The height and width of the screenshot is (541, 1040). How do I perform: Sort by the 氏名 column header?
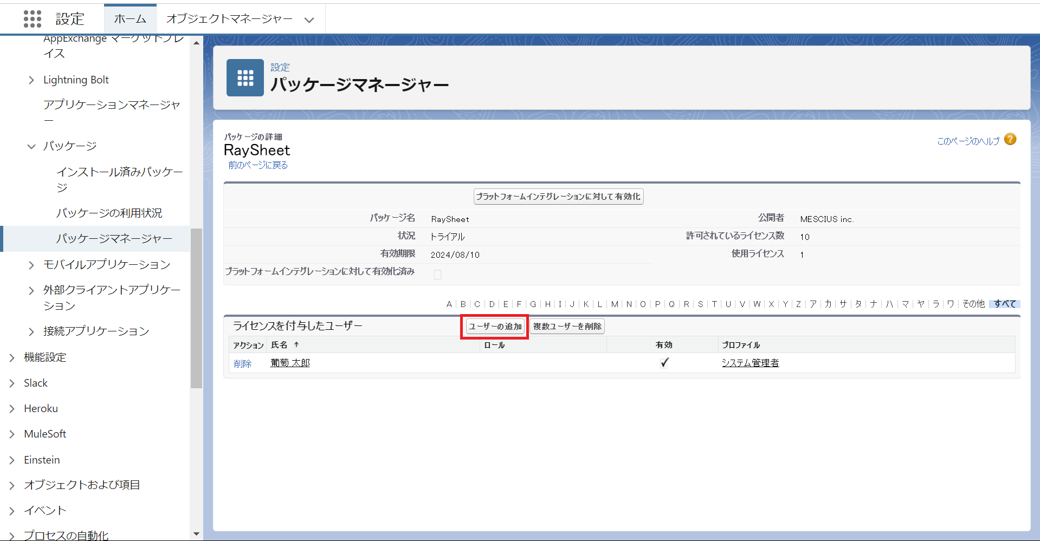click(279, 345)
